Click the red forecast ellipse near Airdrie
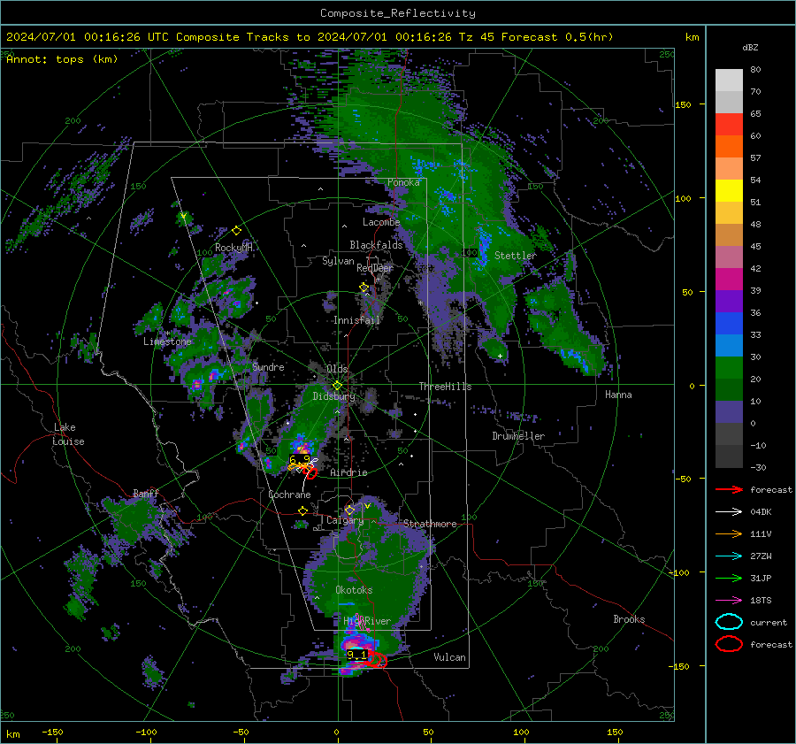796x744 pixels. [310, 473]
